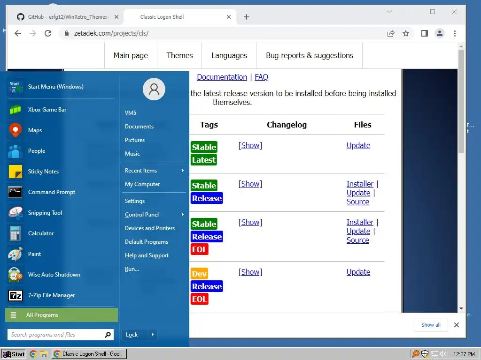Bookmark this page with the star icon
Viewport: 481px width, 360px height.
pos(406,33)
